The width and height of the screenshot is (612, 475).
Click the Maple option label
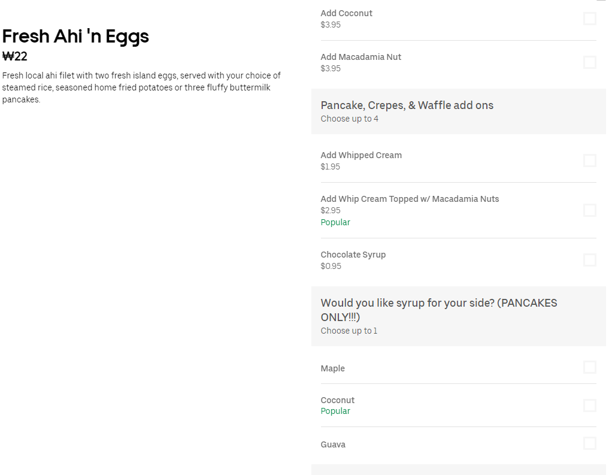[332, 368]
